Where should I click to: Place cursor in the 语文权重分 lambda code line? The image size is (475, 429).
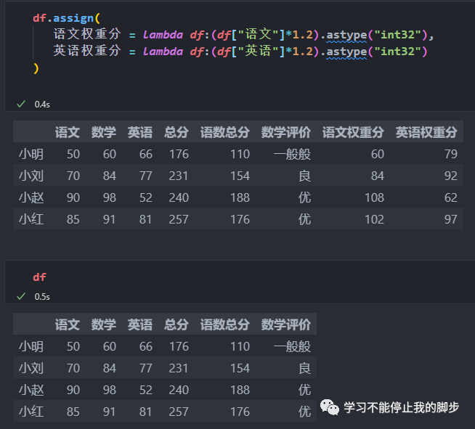[x=244, y=34]
